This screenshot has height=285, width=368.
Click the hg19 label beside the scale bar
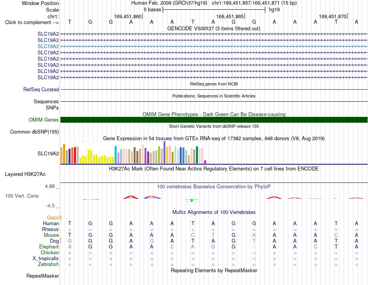click(x=274, y=10)
